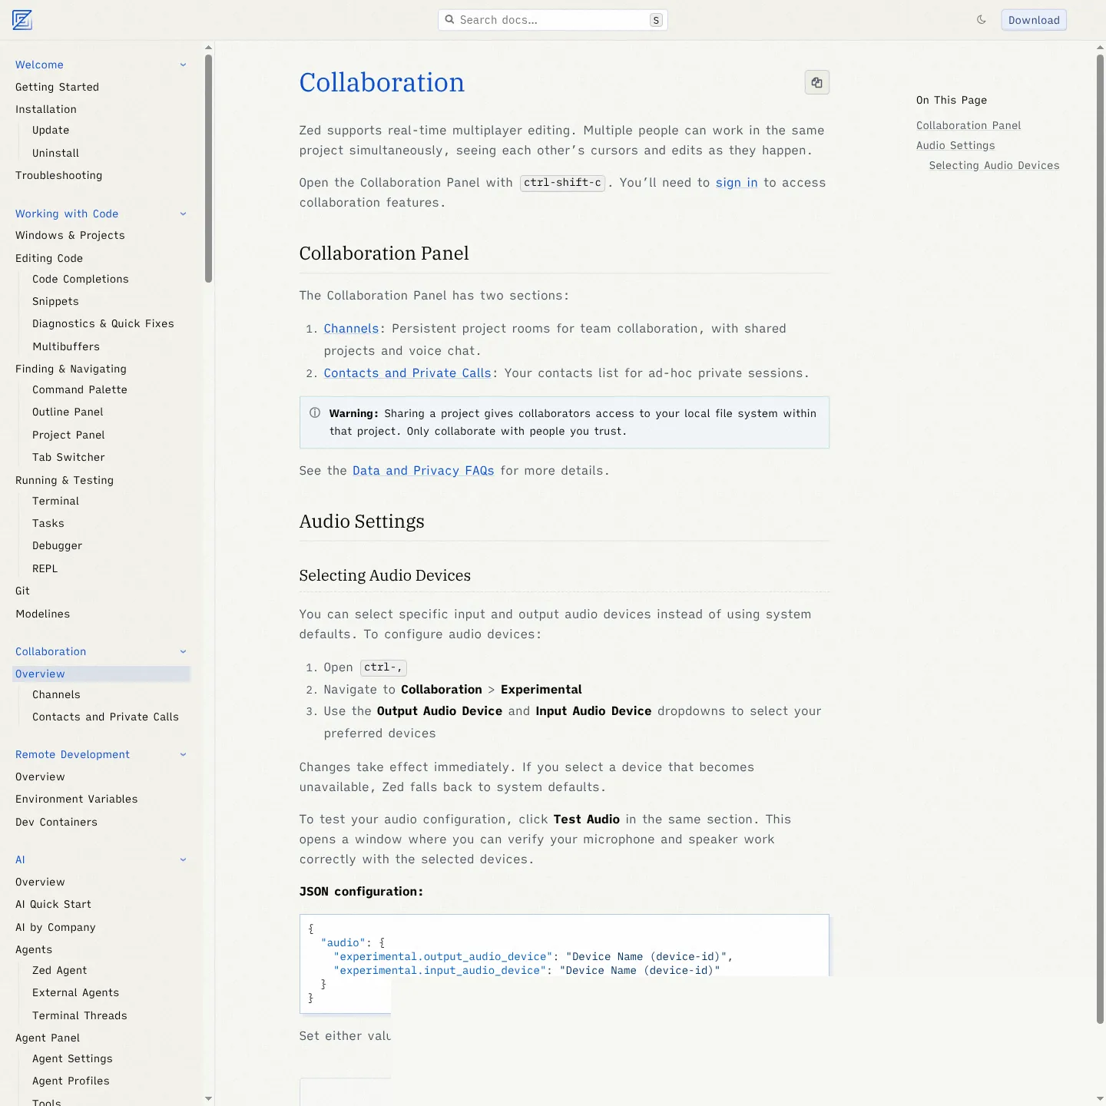The image size is (1106, 1106).
Task: Open Contacts and Private Calls sidebar item
Action: point(105,717)
